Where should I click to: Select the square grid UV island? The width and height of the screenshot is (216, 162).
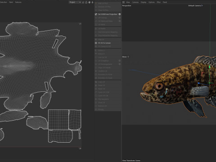(x=58, y=120)
